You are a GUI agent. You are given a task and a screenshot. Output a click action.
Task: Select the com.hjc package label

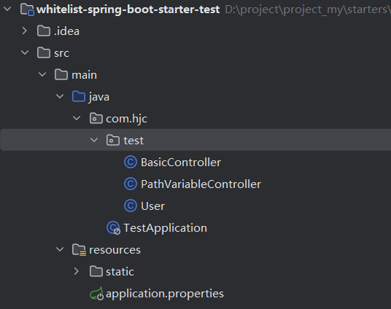coord(127,119)
